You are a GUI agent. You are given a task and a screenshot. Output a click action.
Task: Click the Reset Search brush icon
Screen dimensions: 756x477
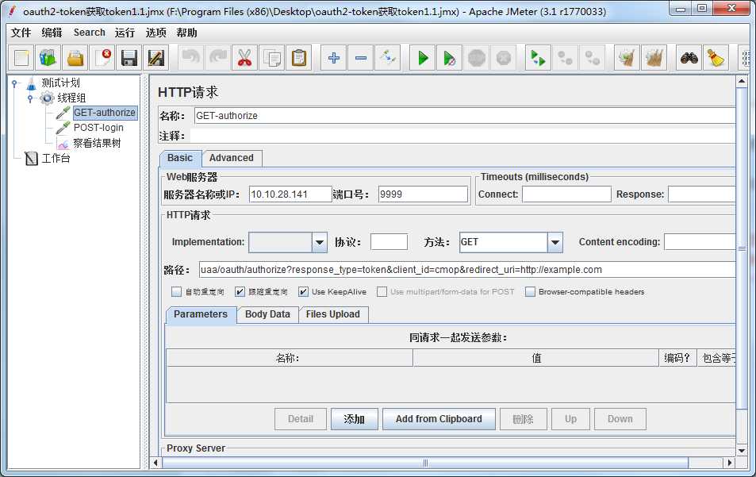click(x=716, y=58)
